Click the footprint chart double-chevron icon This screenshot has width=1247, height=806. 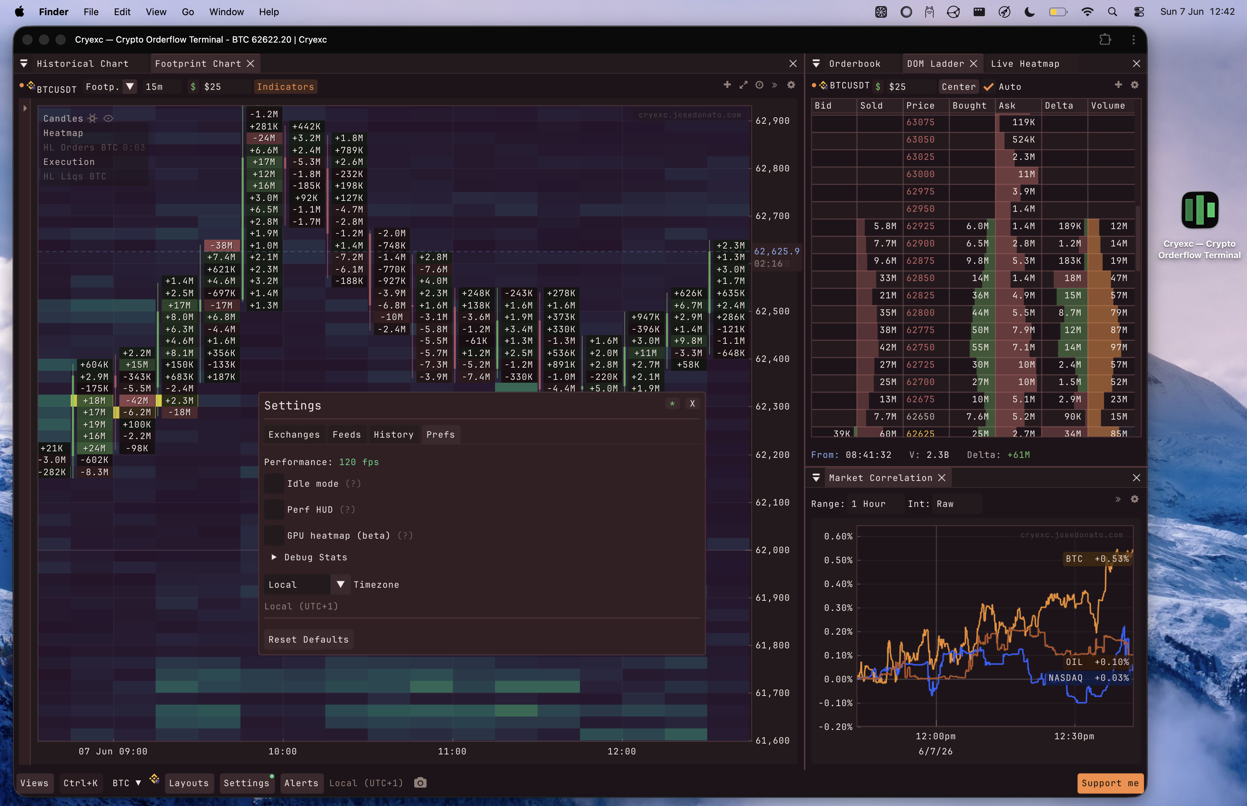coord(774,85)
